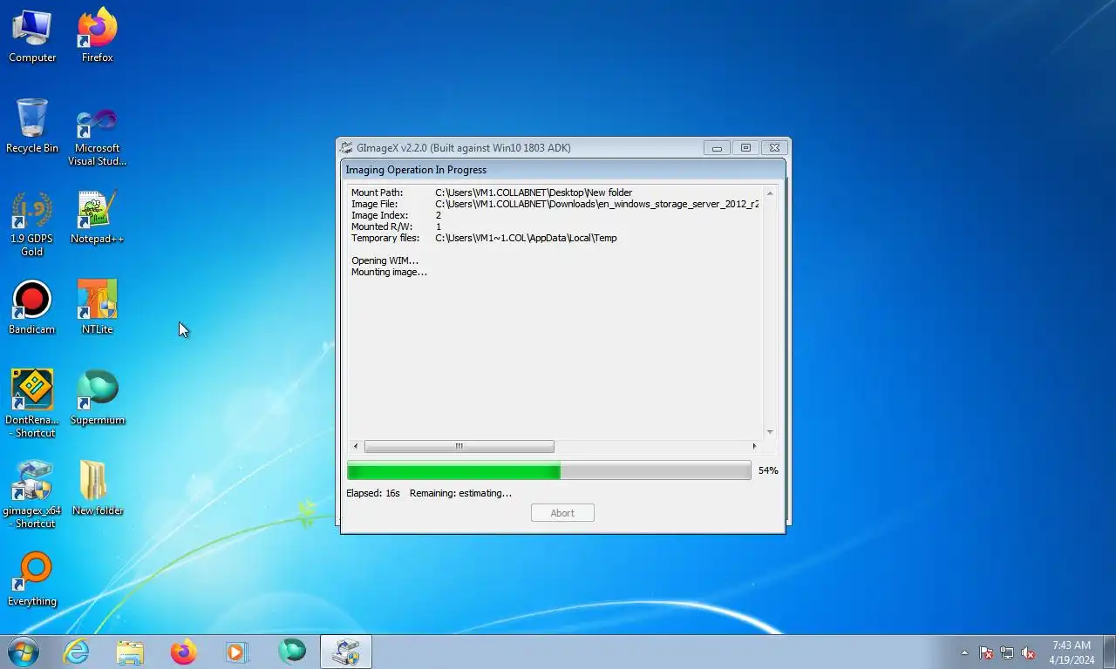Select the Bandicam desktop icon
The height and width of the screenshot is (669, 1116).
point(32,307)
